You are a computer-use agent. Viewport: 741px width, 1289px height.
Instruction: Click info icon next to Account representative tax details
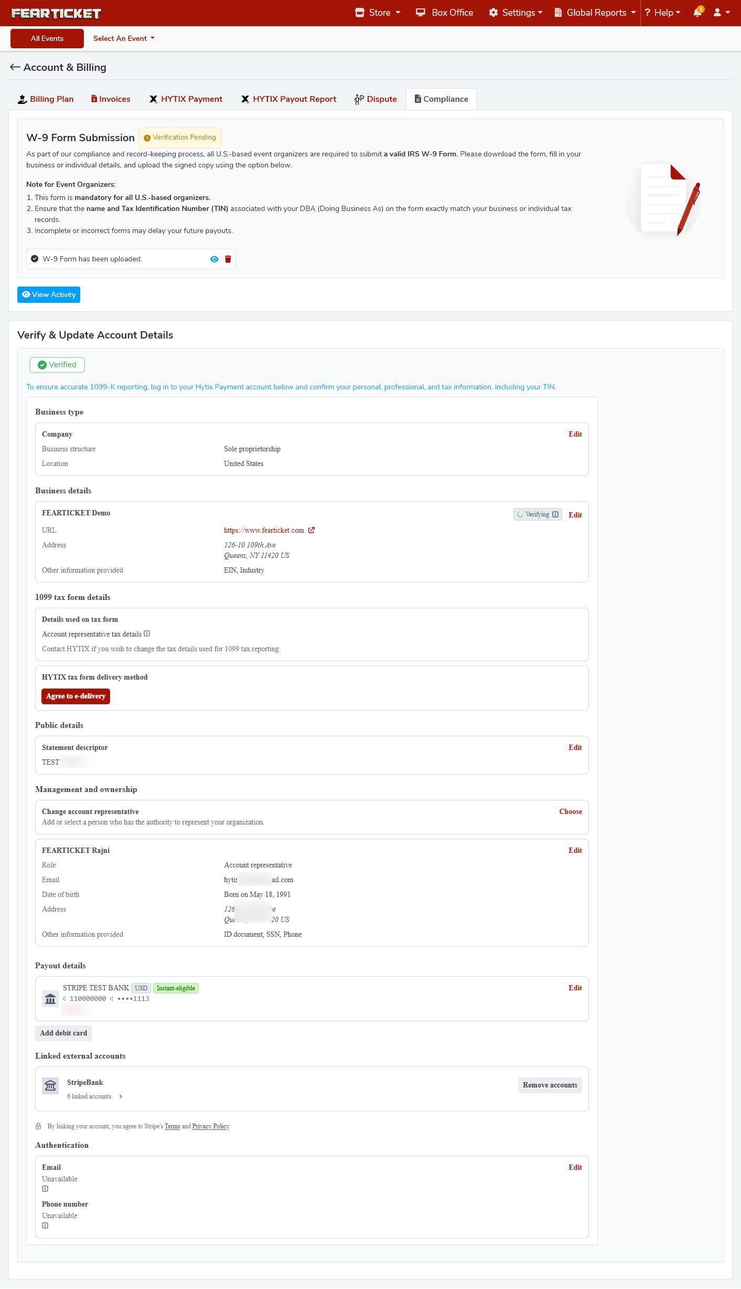pos(147,633)
